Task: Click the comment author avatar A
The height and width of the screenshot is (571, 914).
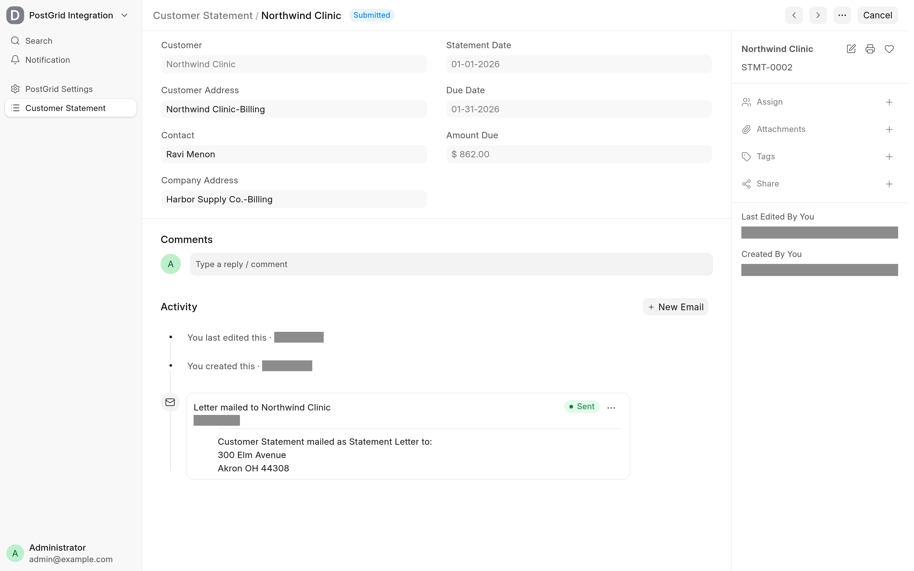Action: (171, 264)
